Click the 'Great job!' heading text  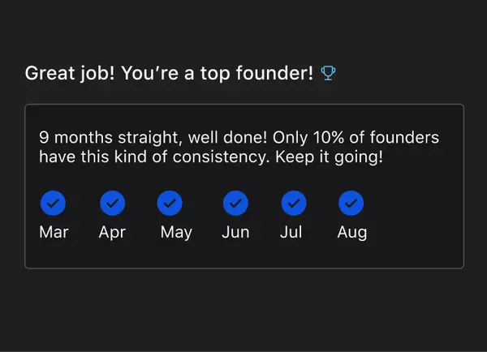tap(70, 74)
